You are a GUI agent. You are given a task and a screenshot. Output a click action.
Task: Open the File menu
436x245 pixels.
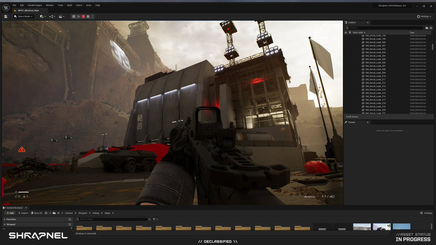(14, 5)
